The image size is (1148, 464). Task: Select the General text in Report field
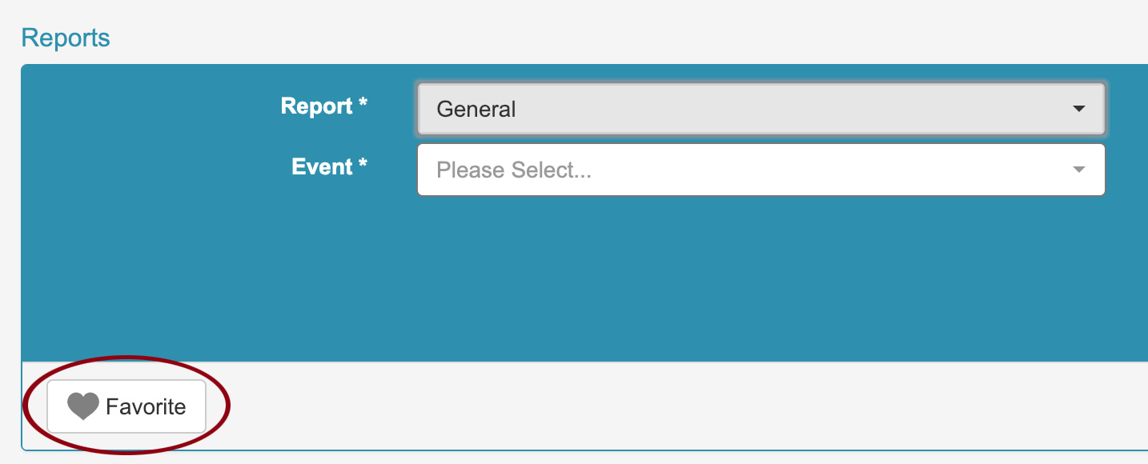(x=476, y=109)
